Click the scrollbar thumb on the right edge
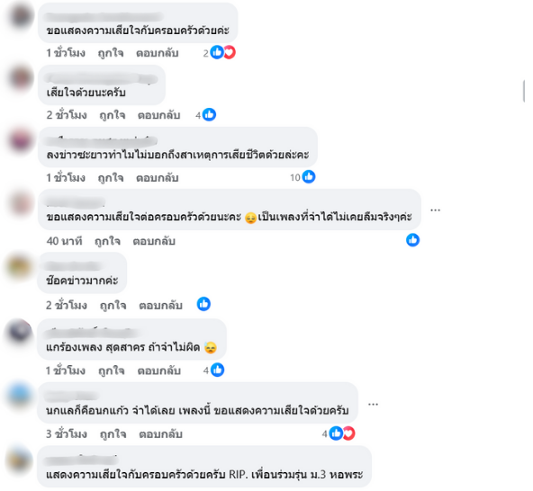Image resolution: width=533 pixels, height=491 pixels. 523,91
